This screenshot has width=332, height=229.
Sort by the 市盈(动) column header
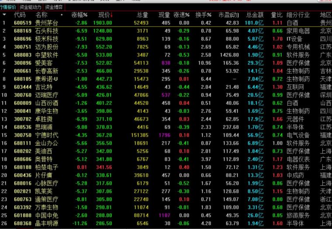228,15
